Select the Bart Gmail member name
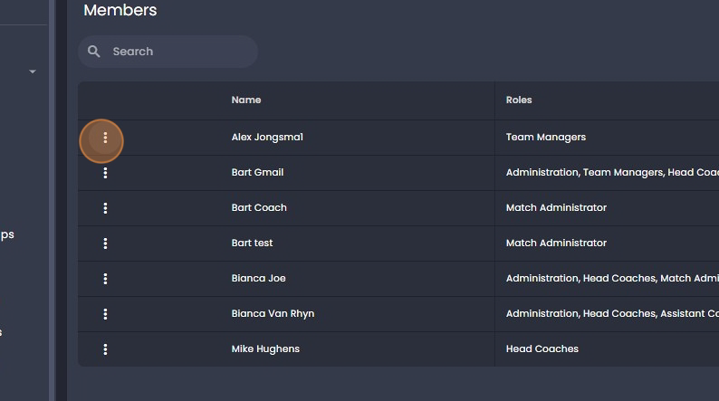This screenshot has width=719, height=401. [x=257, y=172]
